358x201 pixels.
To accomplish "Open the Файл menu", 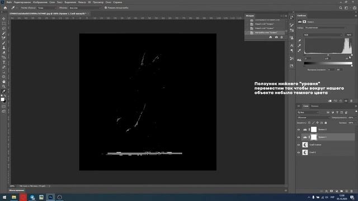I will [x=9, y=2].
